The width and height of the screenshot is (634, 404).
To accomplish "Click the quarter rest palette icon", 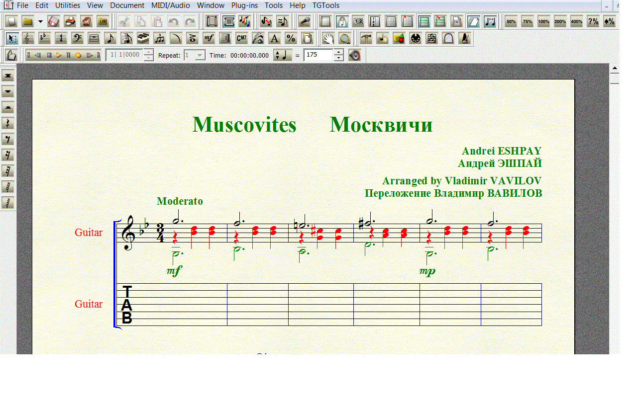I will [8, 123].
